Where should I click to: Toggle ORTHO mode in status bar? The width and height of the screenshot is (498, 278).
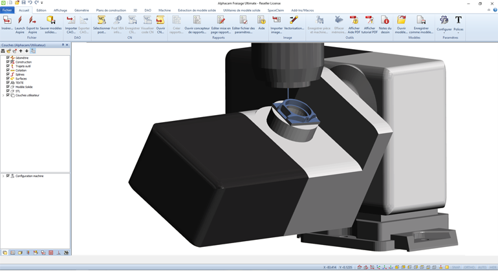point(469,267)
